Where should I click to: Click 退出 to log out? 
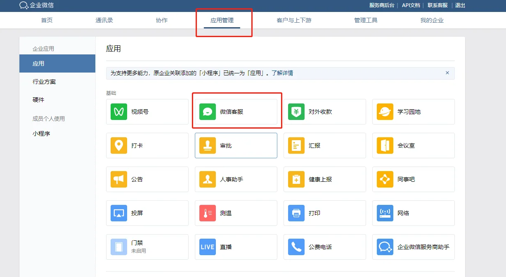pyautogui.click(x=460, y=5)
